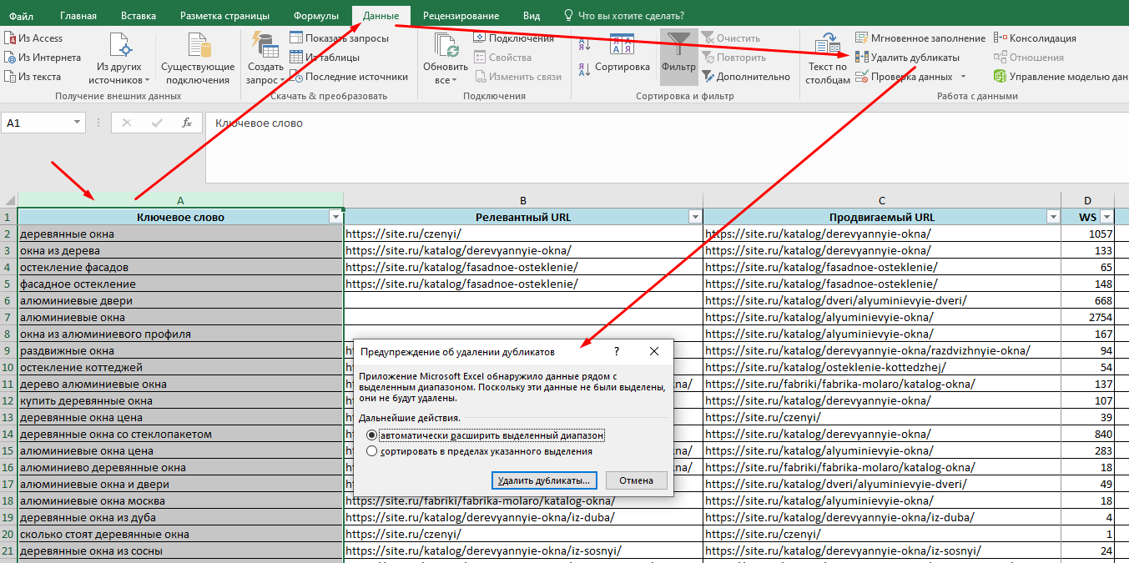The image size is (1129, 563).
Task: Switch to Review tab
Action: [x=461, y=16]
